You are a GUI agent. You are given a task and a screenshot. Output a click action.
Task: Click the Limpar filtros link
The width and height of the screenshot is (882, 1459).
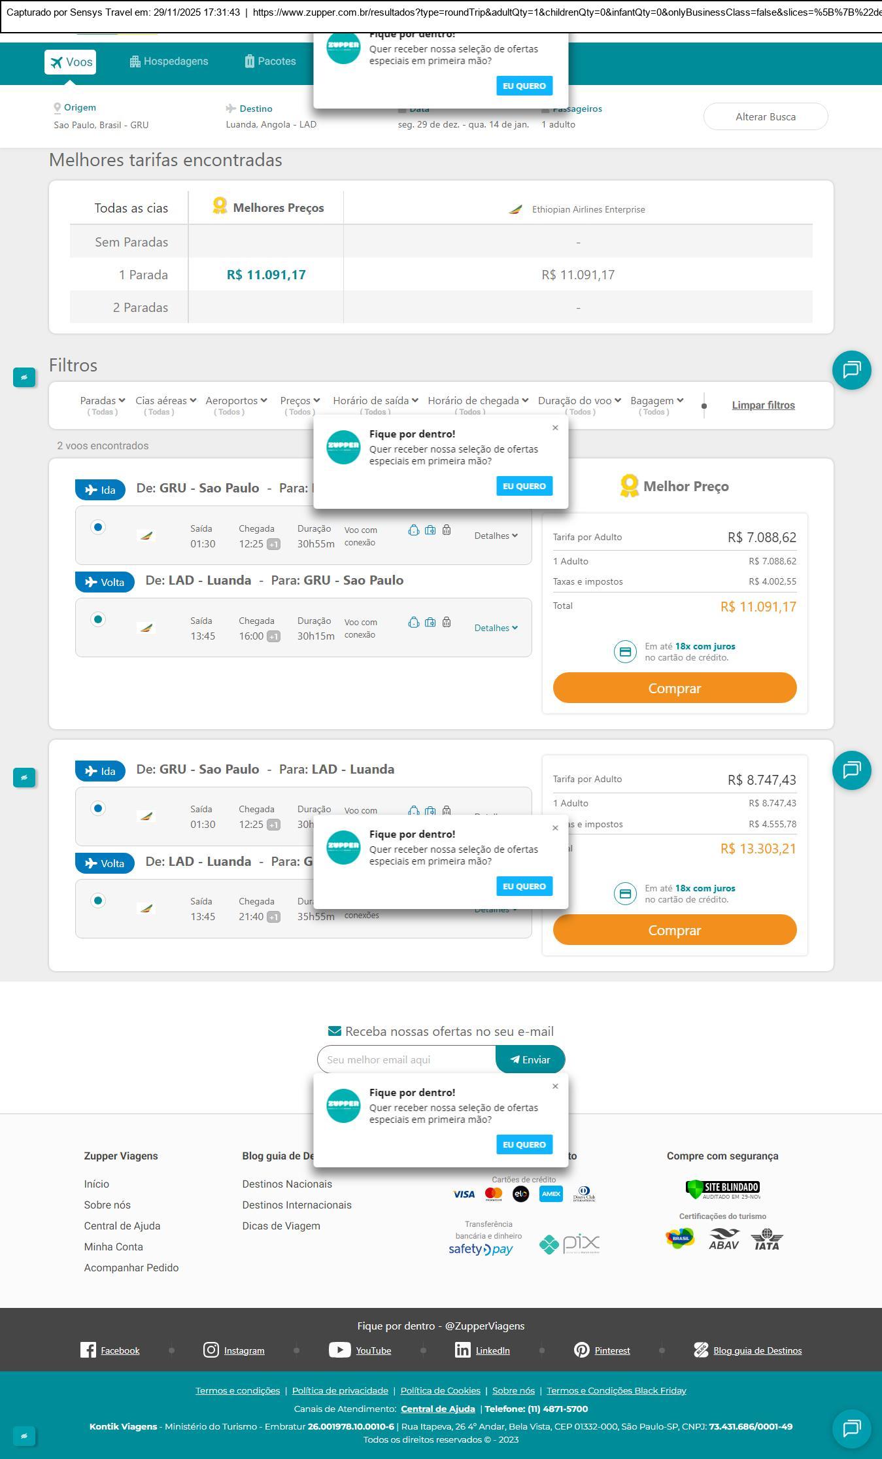point(763,405)
